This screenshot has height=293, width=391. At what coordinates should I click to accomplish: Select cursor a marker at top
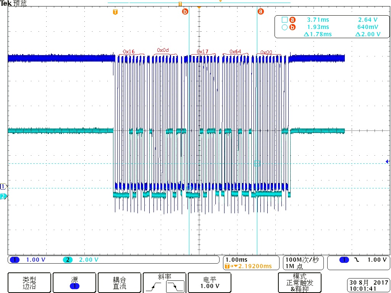(x=260, y=11)
